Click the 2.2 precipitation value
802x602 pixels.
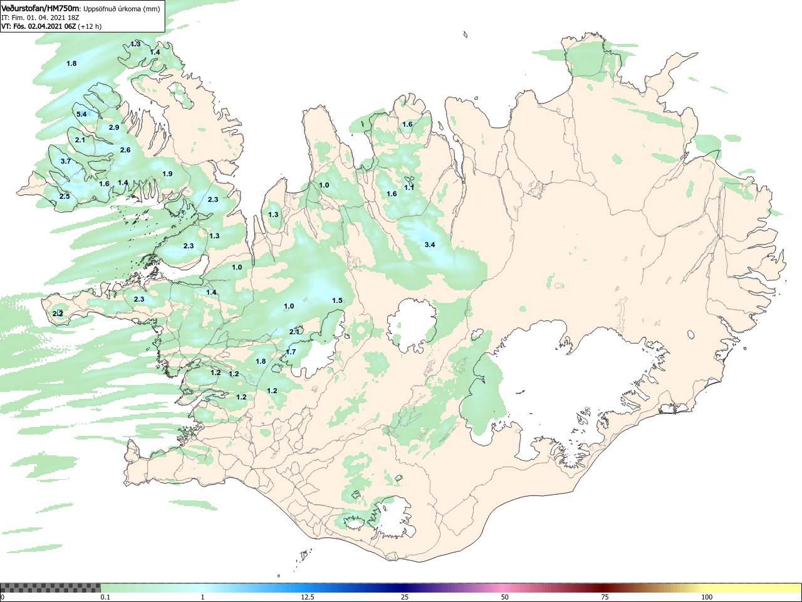58,313
